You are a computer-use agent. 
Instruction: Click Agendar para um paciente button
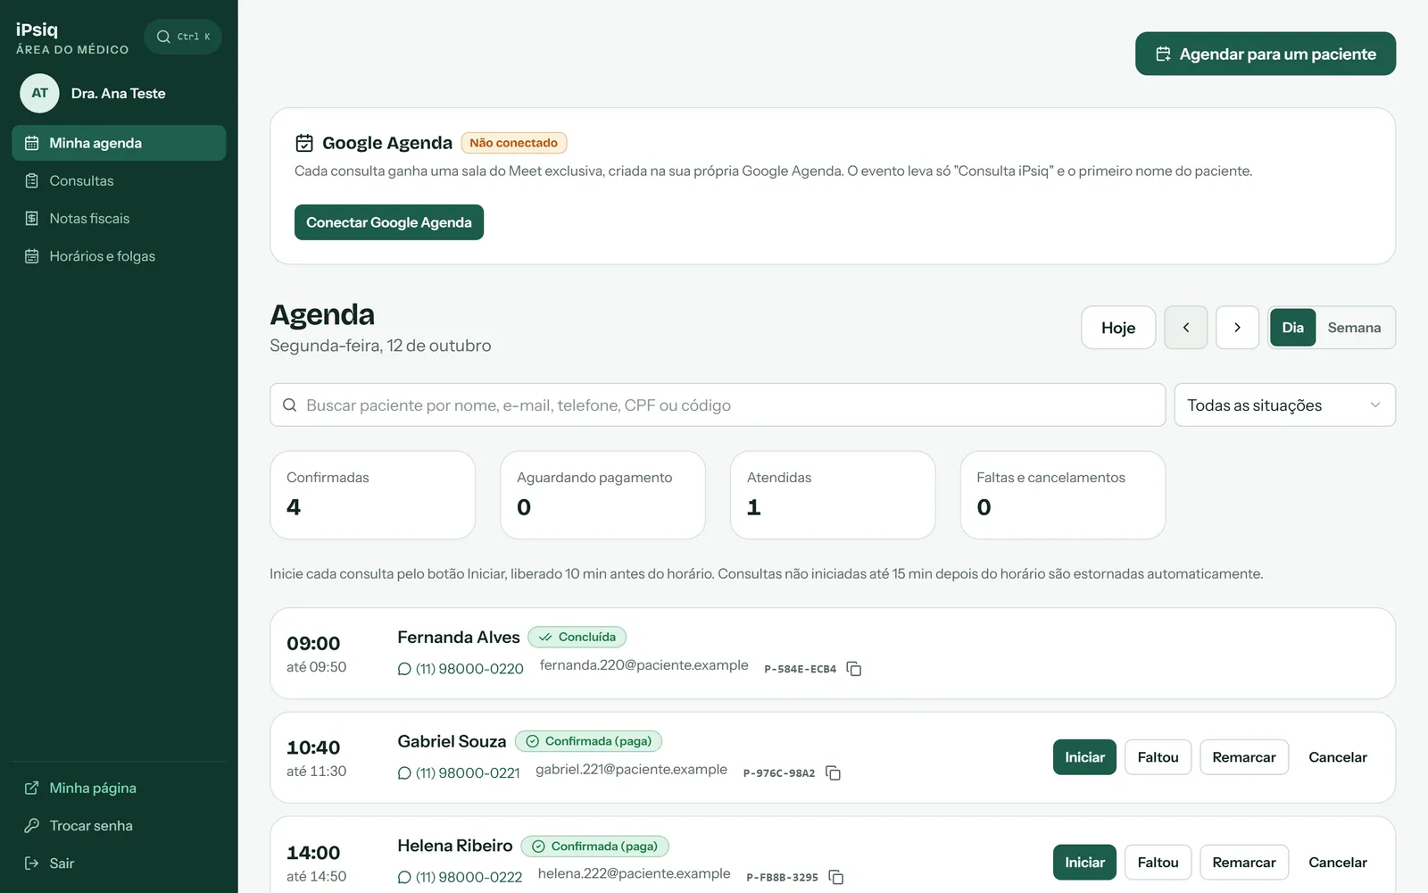click(1266, 54)
